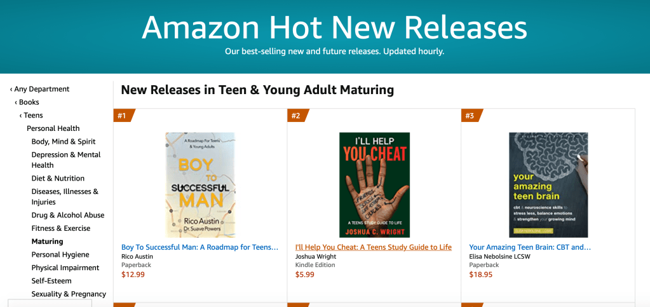Select Fitness & Exercise category
The width and height of the screenshot is (650, 307).
coord(61,228)
